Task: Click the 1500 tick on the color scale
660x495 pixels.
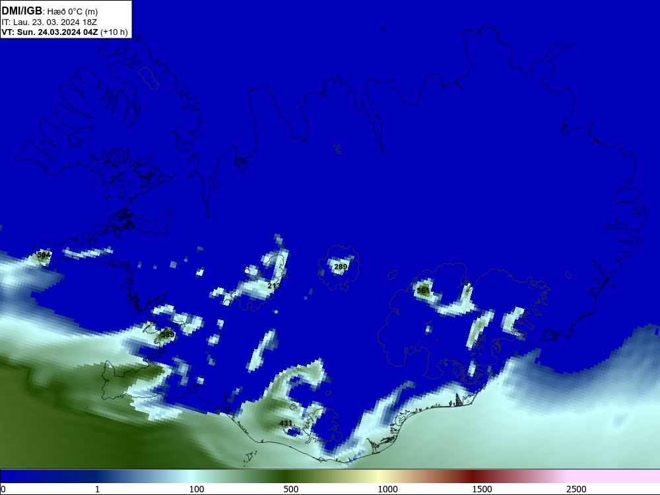Action: pyautogui.click(x=482, y=488)
